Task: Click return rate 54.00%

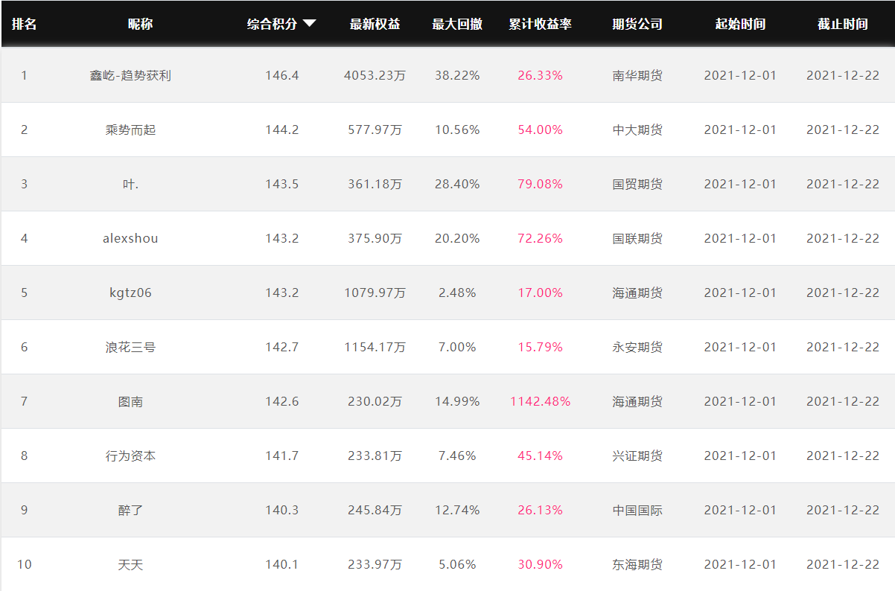Action: [541, 130]
